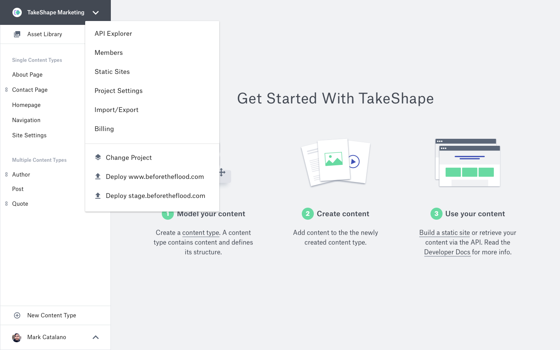560x350 pixels.
Task: Open the Quote content type
Action: [20, 204]
